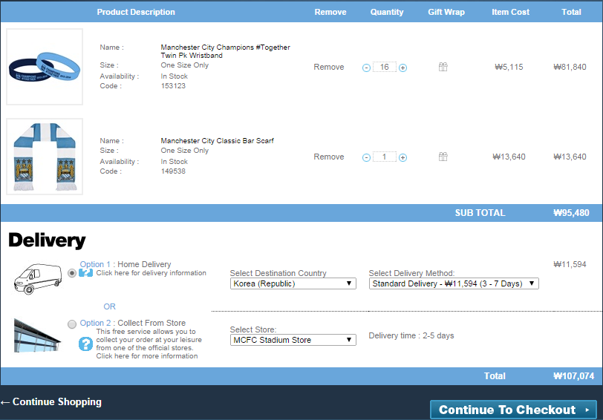
Task: Click the product code 153123
Action: click(x=173, y=85)
